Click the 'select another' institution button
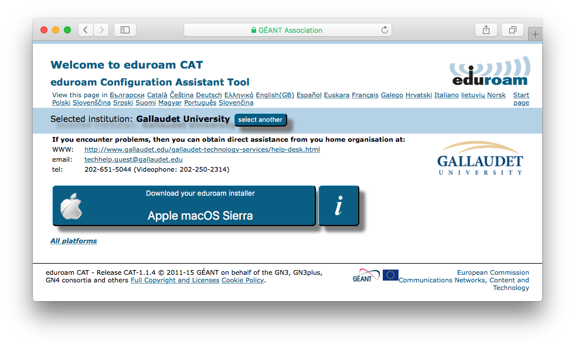Image resolution: width=575 pixels, height=348 pixels. (260, 120)
